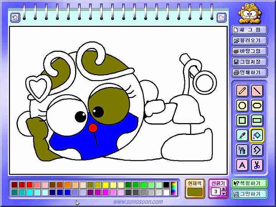Decrease line thickness with the down arrow
276x207 pixels.
click(x=223, y=194)
